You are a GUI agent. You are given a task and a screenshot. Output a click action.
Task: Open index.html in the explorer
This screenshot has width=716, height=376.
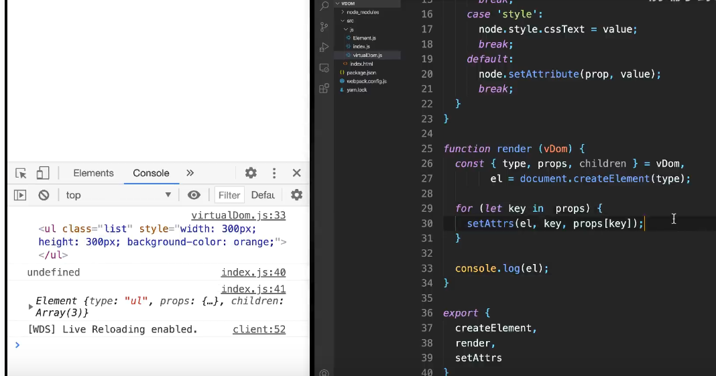pos(361,64)
